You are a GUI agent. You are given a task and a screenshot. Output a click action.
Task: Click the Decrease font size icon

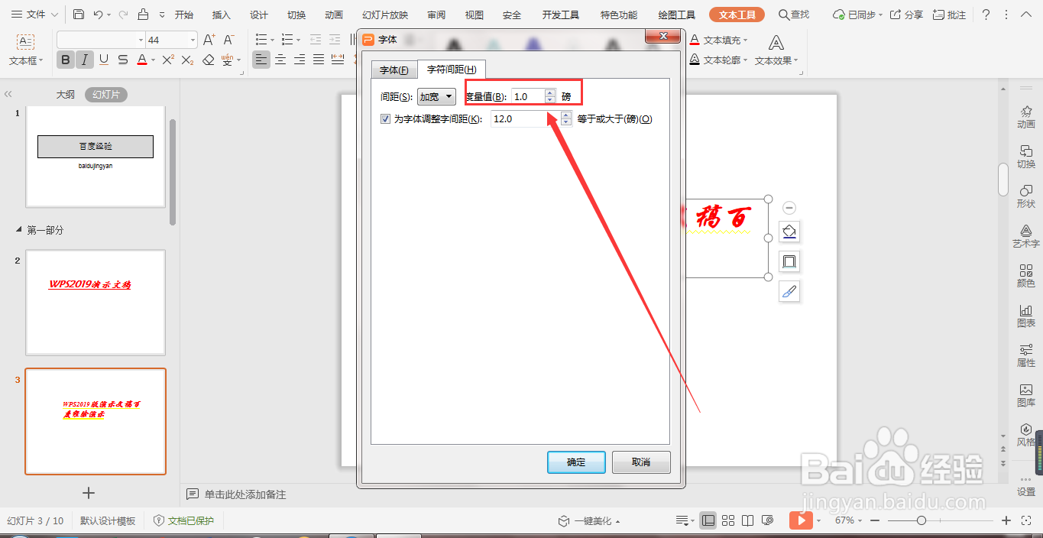(x=228, y=40)
